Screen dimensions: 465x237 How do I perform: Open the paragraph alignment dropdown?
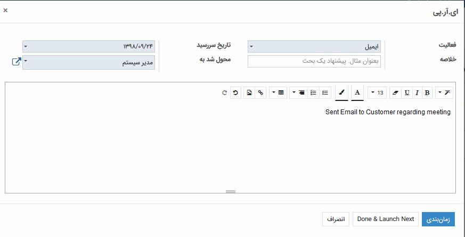[x=299, y=93]
